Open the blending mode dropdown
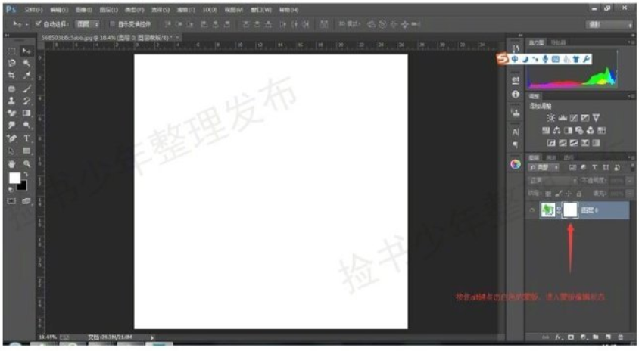 pos(553,180)
